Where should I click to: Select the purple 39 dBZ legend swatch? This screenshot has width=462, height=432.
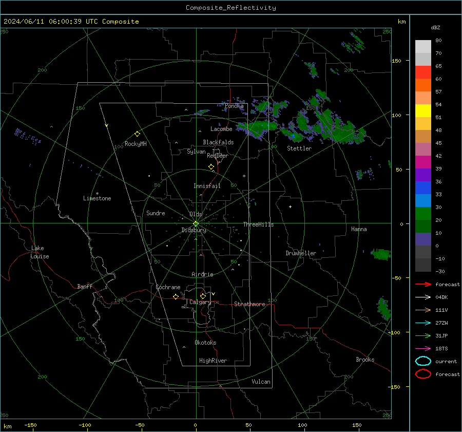423,175
